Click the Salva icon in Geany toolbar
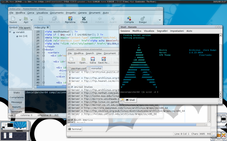Image resolution: width=227 pixels, height=141 pixels. pos(41,18)
